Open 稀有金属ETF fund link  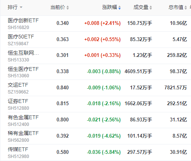coord(23,133)
